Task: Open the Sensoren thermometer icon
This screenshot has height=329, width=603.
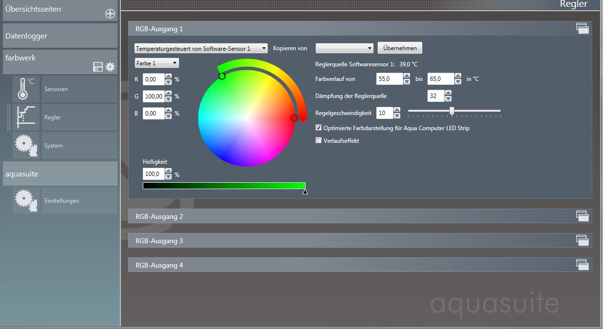Action: [26, 89]
